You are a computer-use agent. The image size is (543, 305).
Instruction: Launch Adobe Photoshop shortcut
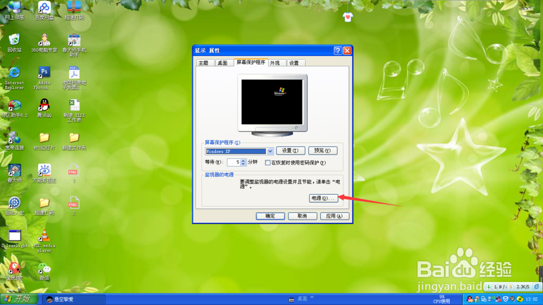(x=45, y=78)
